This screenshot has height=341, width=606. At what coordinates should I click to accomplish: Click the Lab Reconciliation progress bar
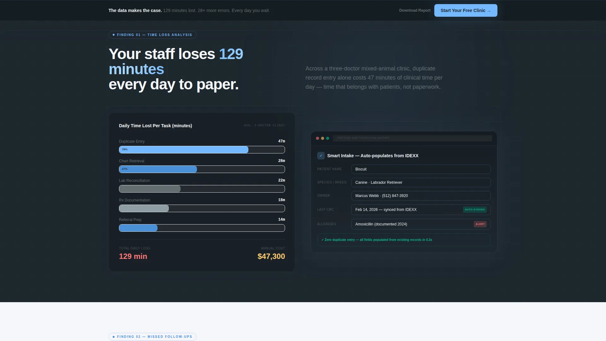coord(202,189)
